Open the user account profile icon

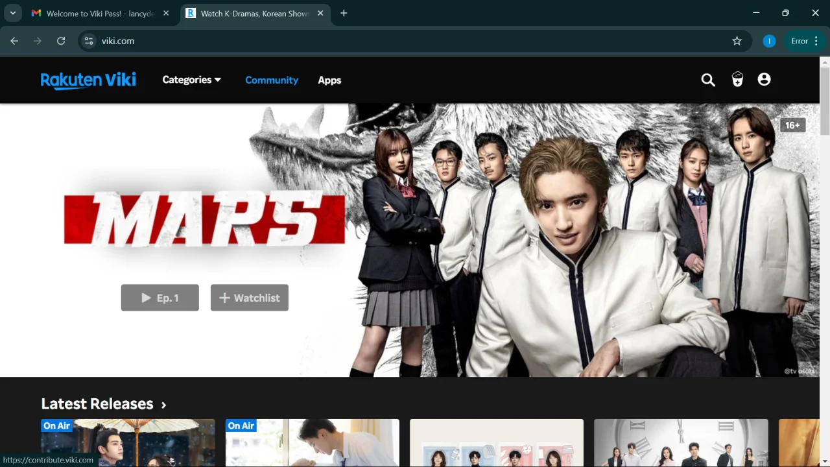[764, 79]
